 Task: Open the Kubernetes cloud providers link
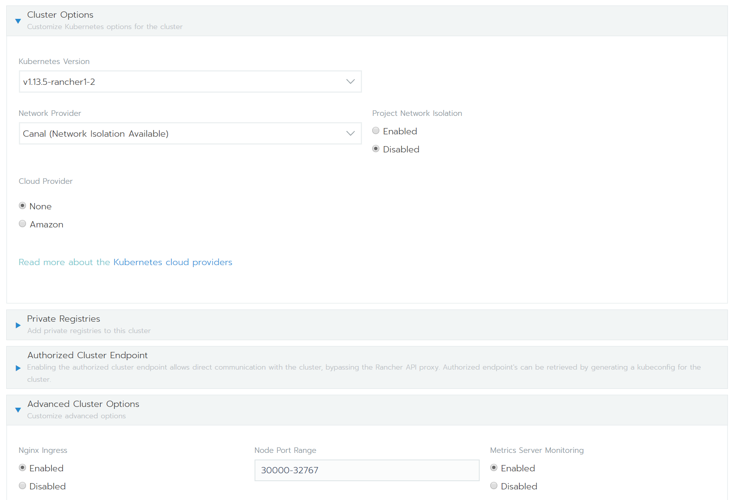tap(172, 262)
